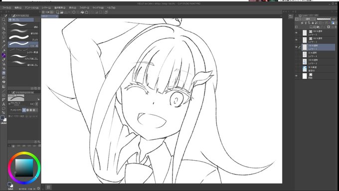Open the material folder icon beside layer panel

(291, 16)
